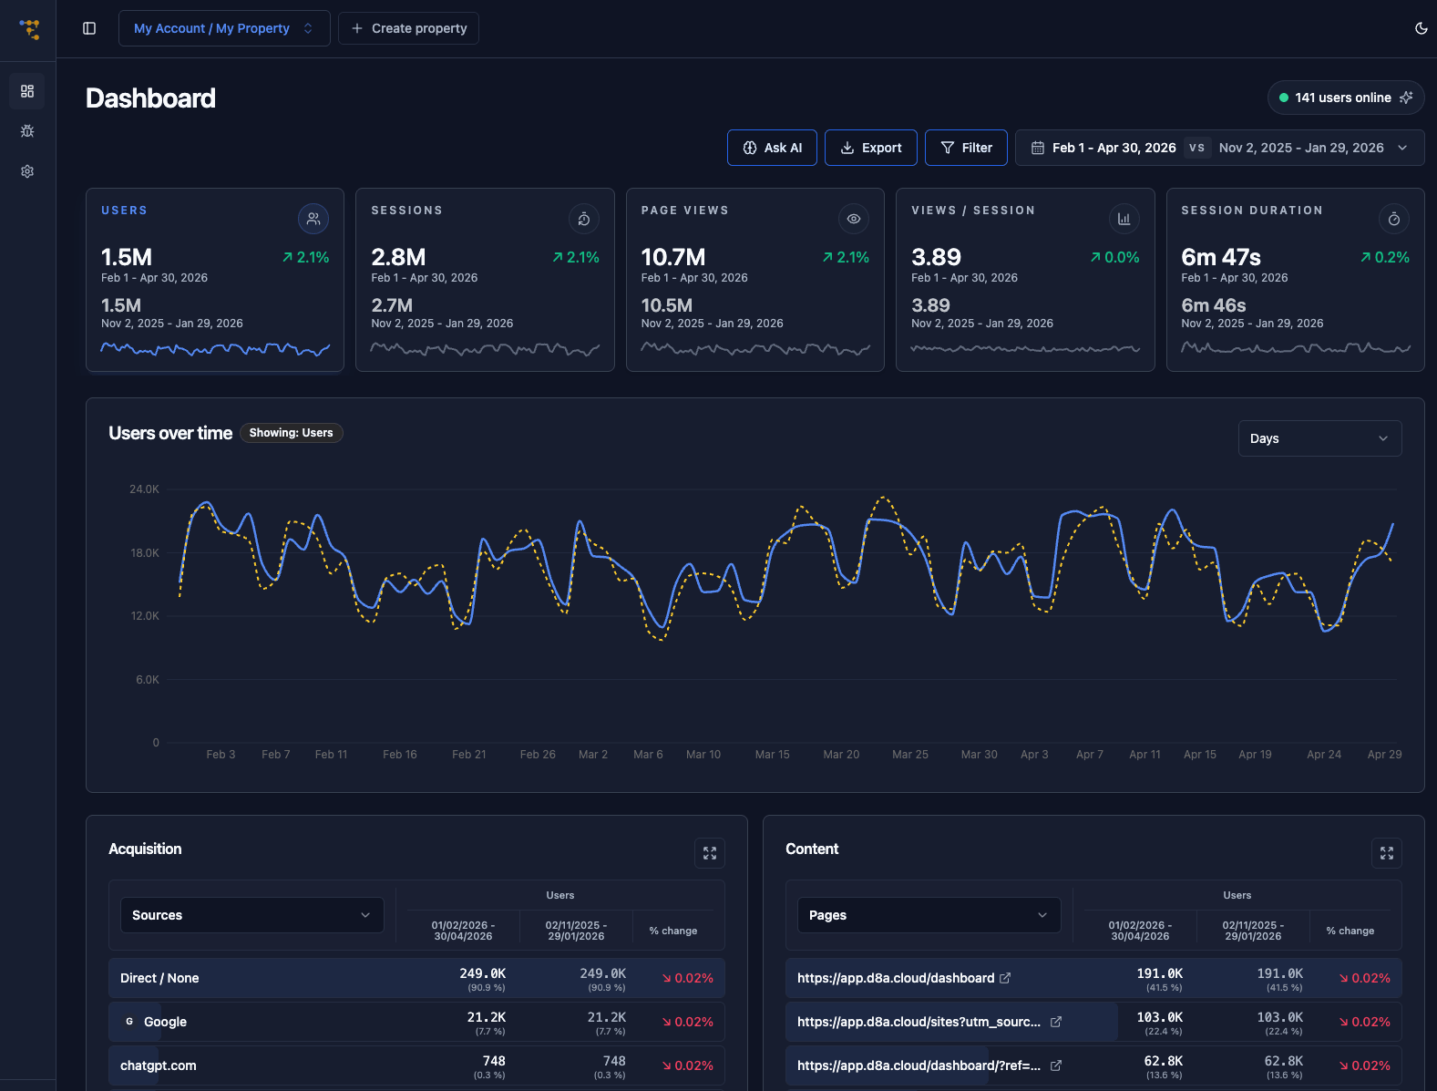Open the Days granularity dropdown
The width and height of the screenshot is (1437, 1091).
click(x=1319, y=438)
